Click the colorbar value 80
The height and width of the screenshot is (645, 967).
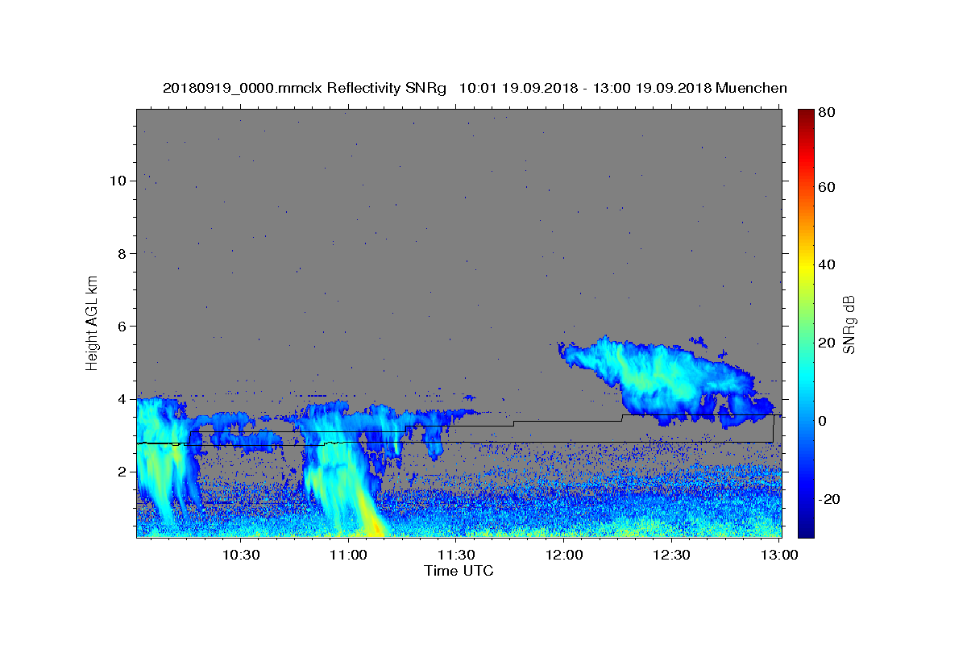(x=827, y=114)
